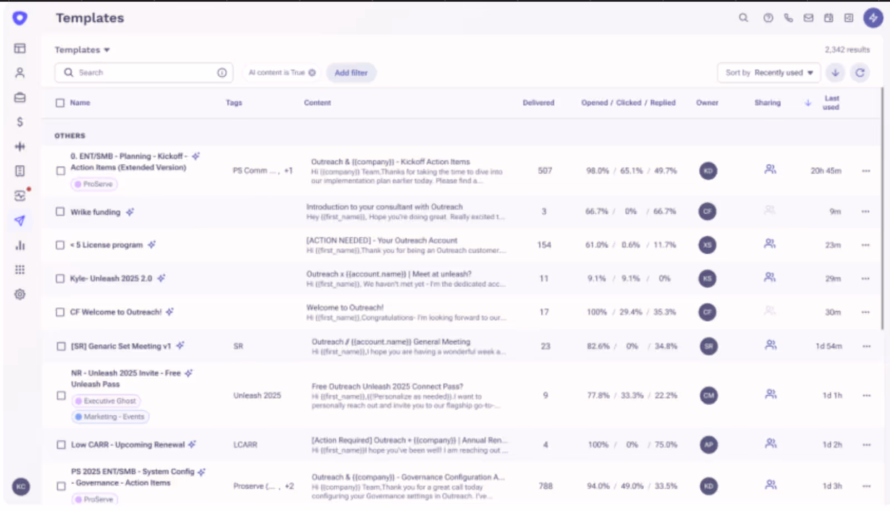Click the Sharing column header
Image resolution: width=890 pixels, height=511 pixels.
pos(768,102)
